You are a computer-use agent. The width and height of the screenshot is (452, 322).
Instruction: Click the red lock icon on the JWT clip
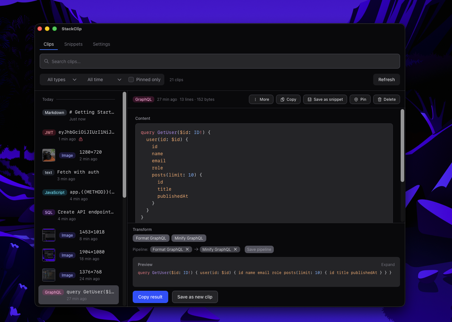tap(80, 139)
